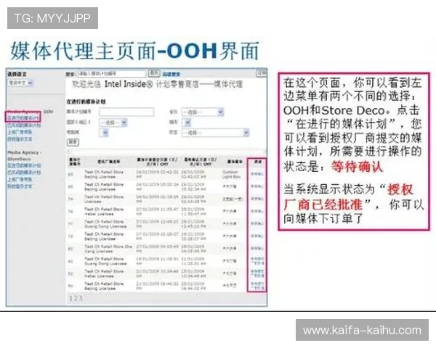The height and width of the screenshot is (348, 436).
Task: Click status link of Outdoor Light Box row
Action: [x=257, y=174]
